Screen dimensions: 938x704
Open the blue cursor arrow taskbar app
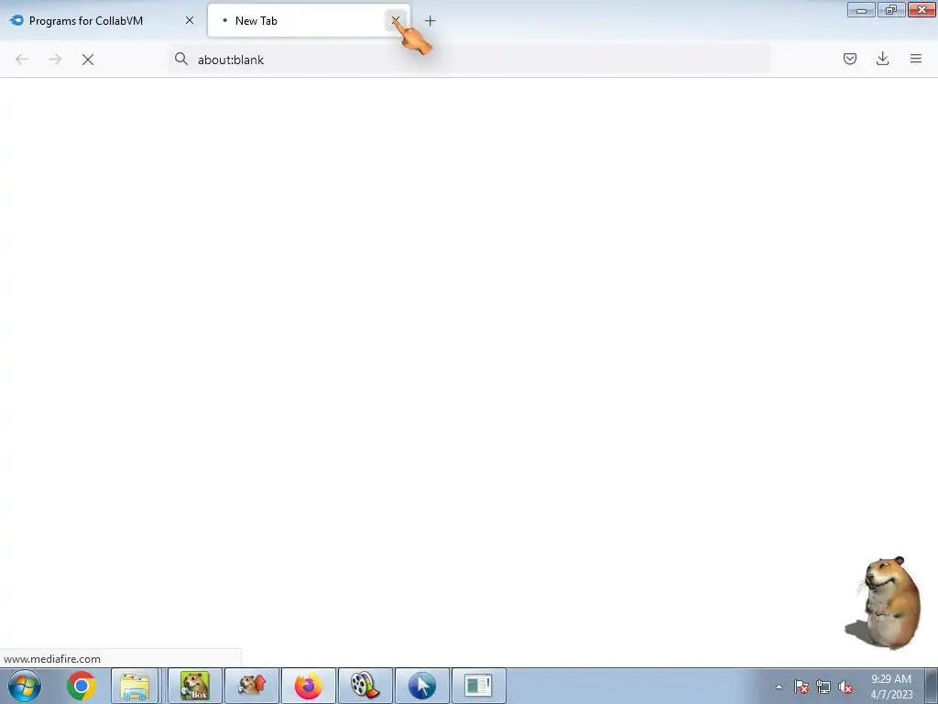click(x=422, y=686)
